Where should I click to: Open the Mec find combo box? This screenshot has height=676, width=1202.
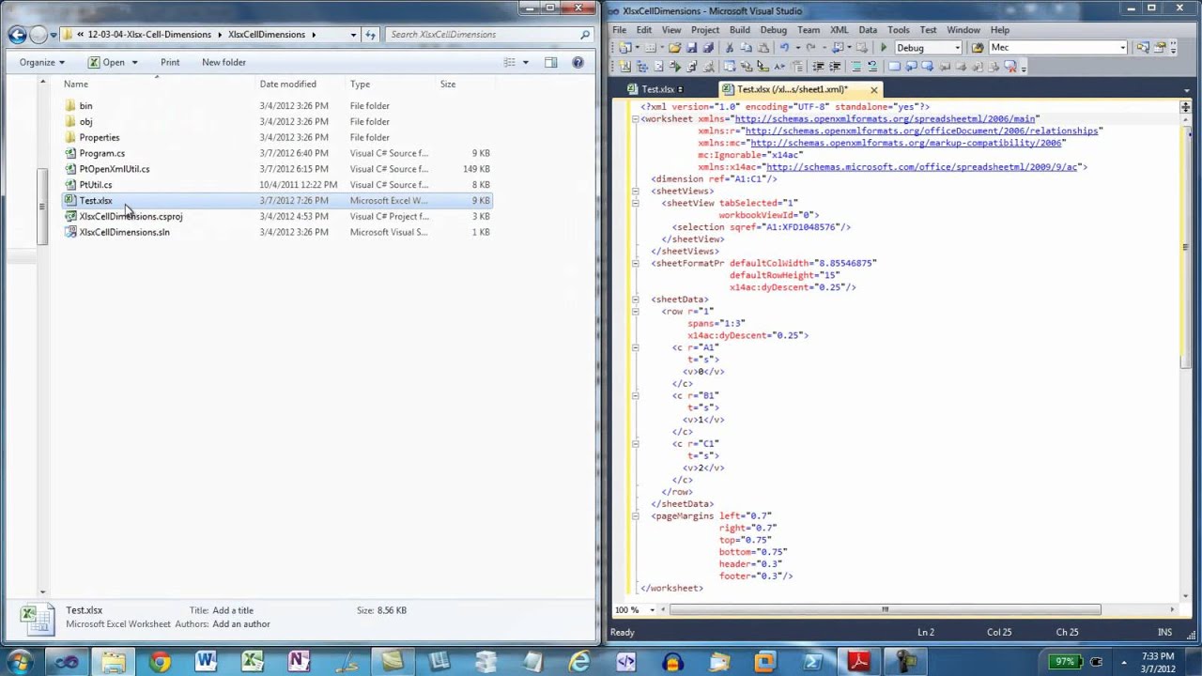(x=1122, y=48)
